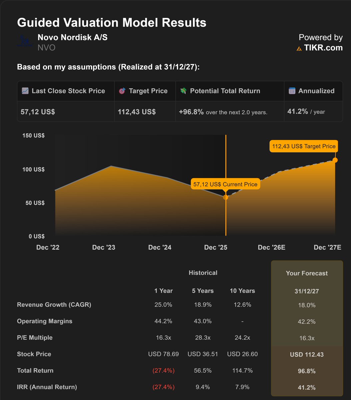Image resolution: width=351 pixels, height=400 pixels.
Task: Click the 18.0% forecast revenue growth
Action: tap(307, 305)
